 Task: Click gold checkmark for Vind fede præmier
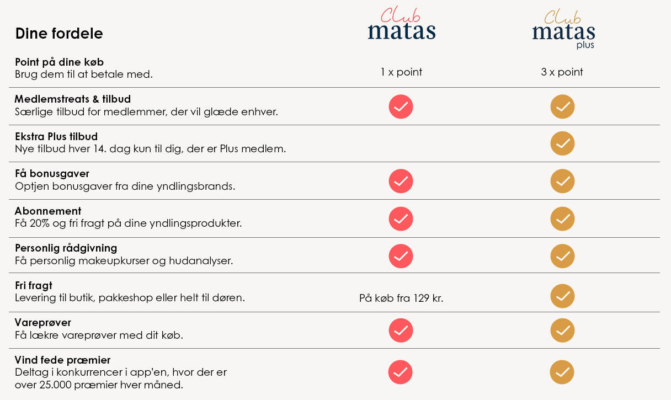click(562, 372)
